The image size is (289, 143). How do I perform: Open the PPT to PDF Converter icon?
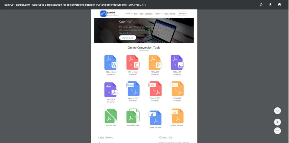click(177, 89)
